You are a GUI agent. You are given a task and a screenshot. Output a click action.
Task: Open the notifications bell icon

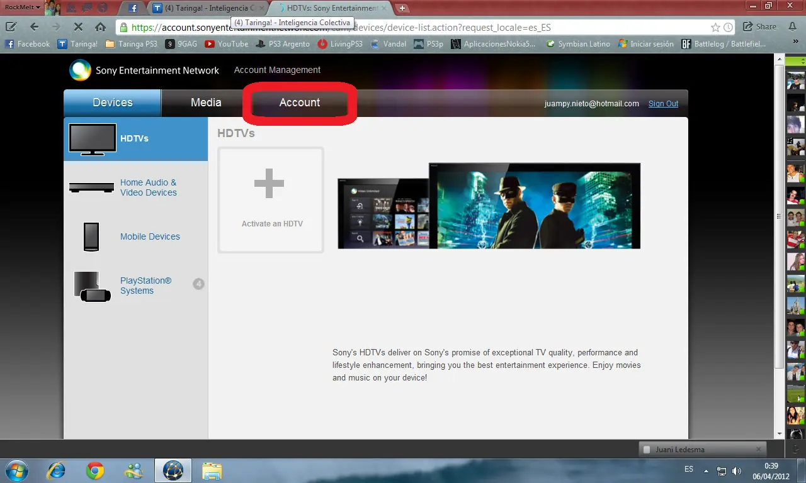(792, 27)
